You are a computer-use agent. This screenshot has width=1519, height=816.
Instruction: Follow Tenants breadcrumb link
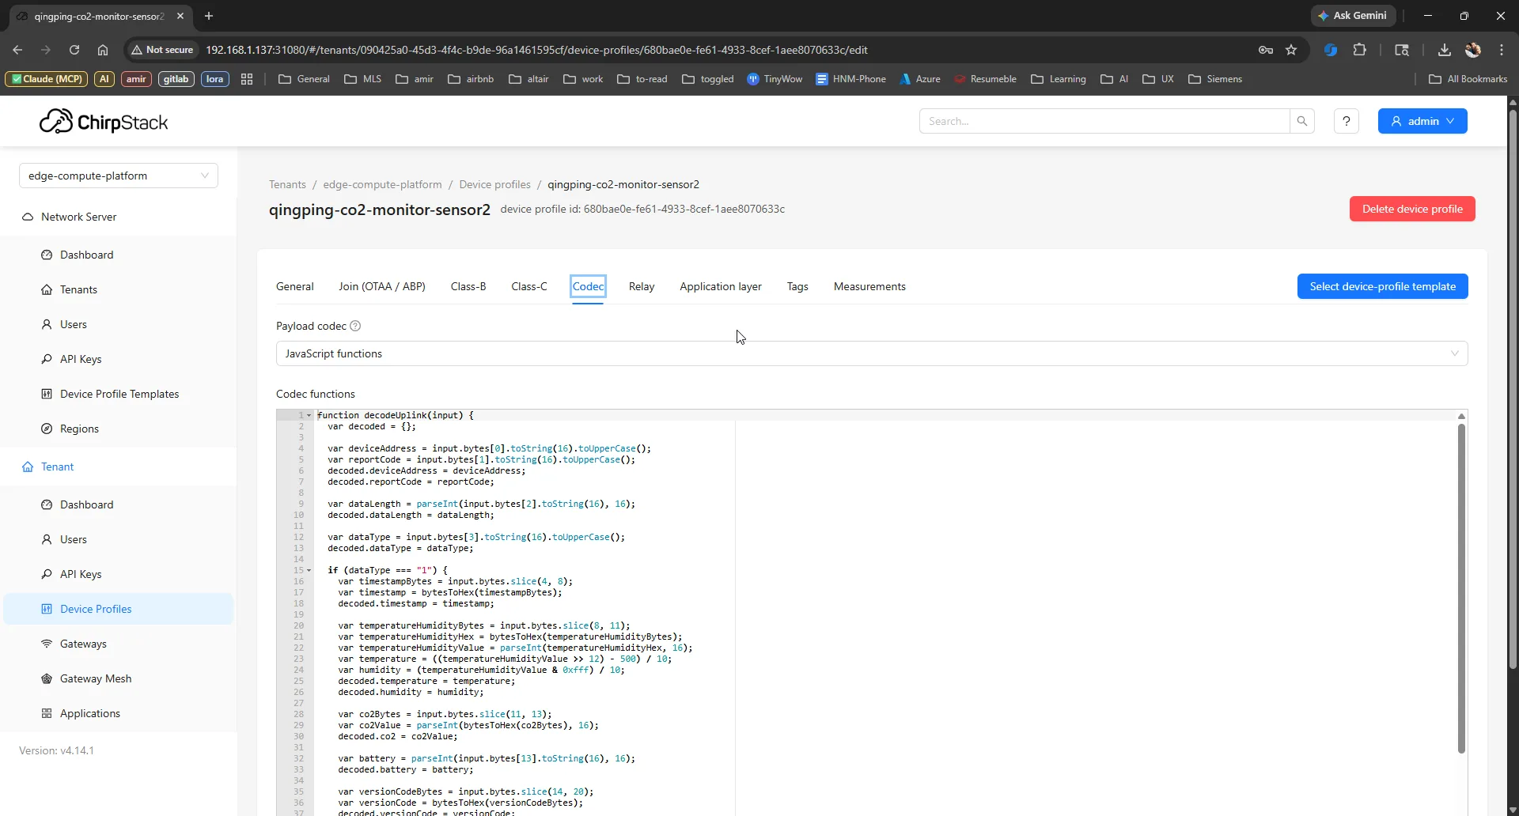(287, 184)
